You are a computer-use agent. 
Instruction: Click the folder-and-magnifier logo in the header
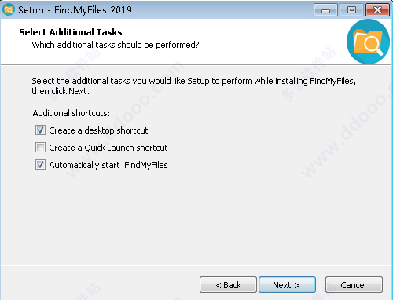click(x=368, y=42)
